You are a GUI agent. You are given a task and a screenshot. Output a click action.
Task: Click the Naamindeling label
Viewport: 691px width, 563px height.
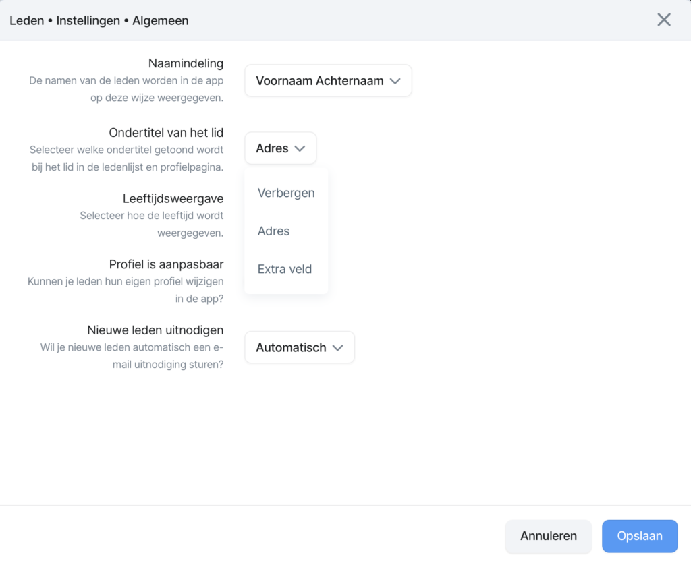(x=186, y=63)
